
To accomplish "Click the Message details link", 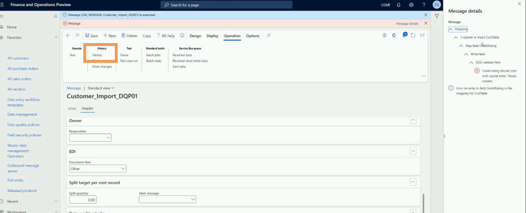I will tap(407, 24).
